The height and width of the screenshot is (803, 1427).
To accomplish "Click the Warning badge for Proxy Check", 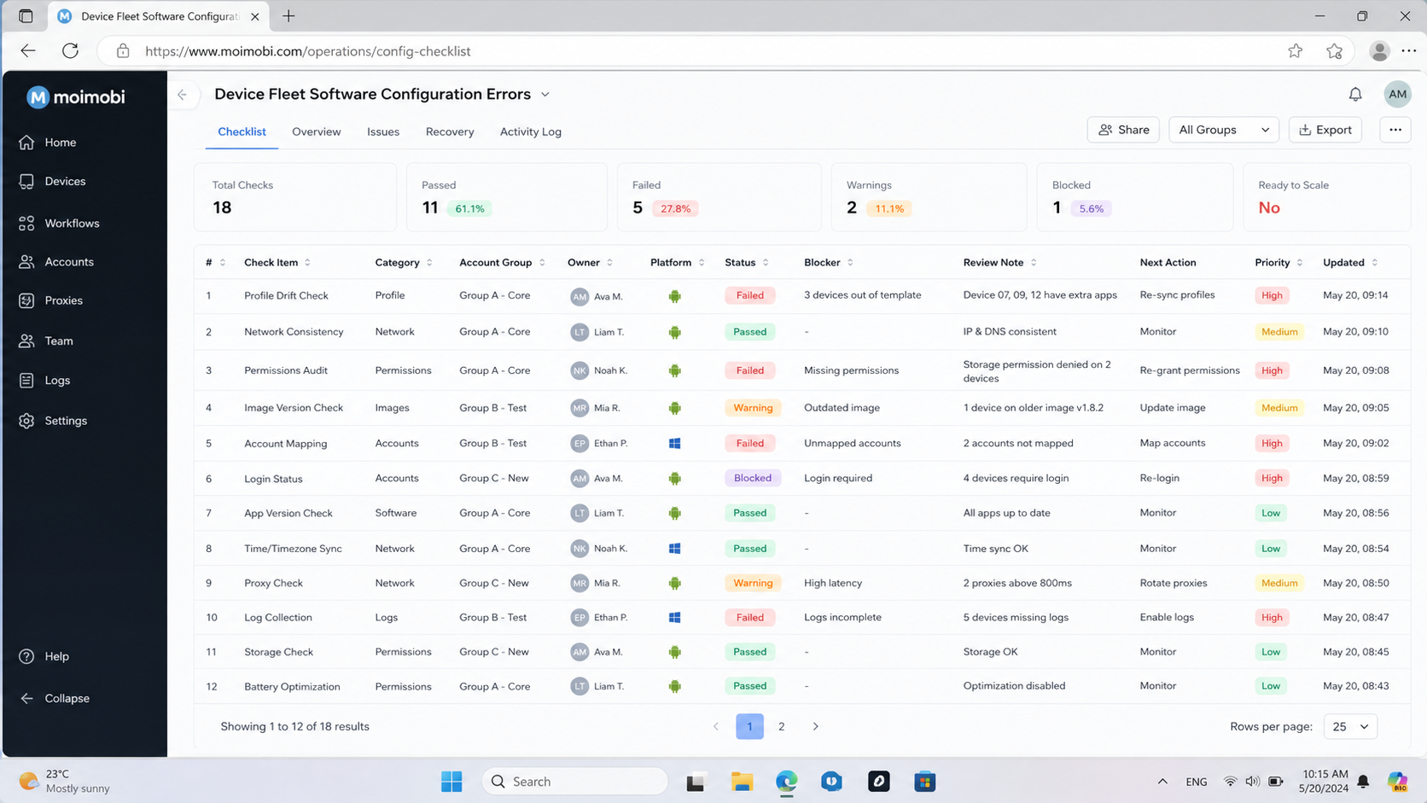I will click(752, 584).
